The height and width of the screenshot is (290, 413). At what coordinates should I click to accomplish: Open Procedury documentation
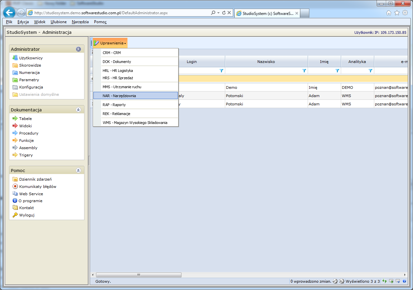point(26,133)
